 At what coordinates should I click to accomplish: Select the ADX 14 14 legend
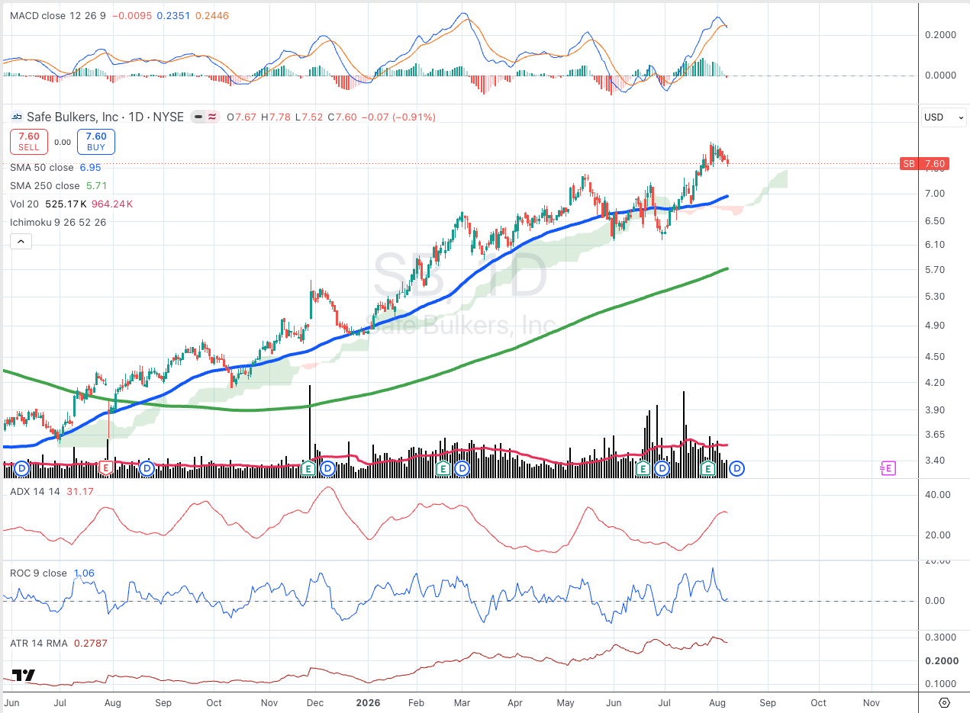(36, 491)
